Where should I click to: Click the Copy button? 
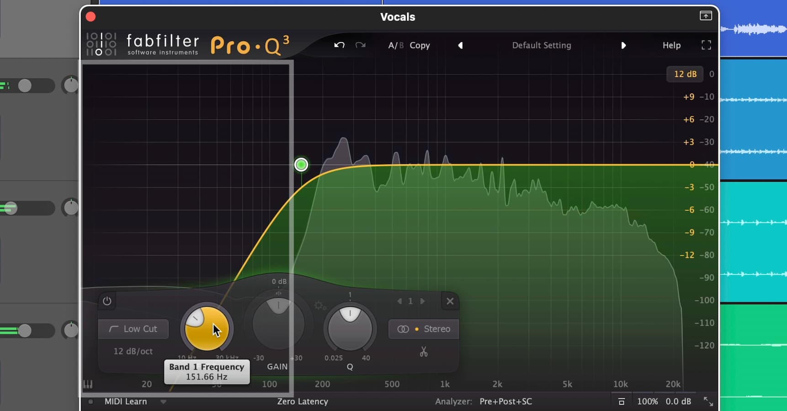(420, 45)
